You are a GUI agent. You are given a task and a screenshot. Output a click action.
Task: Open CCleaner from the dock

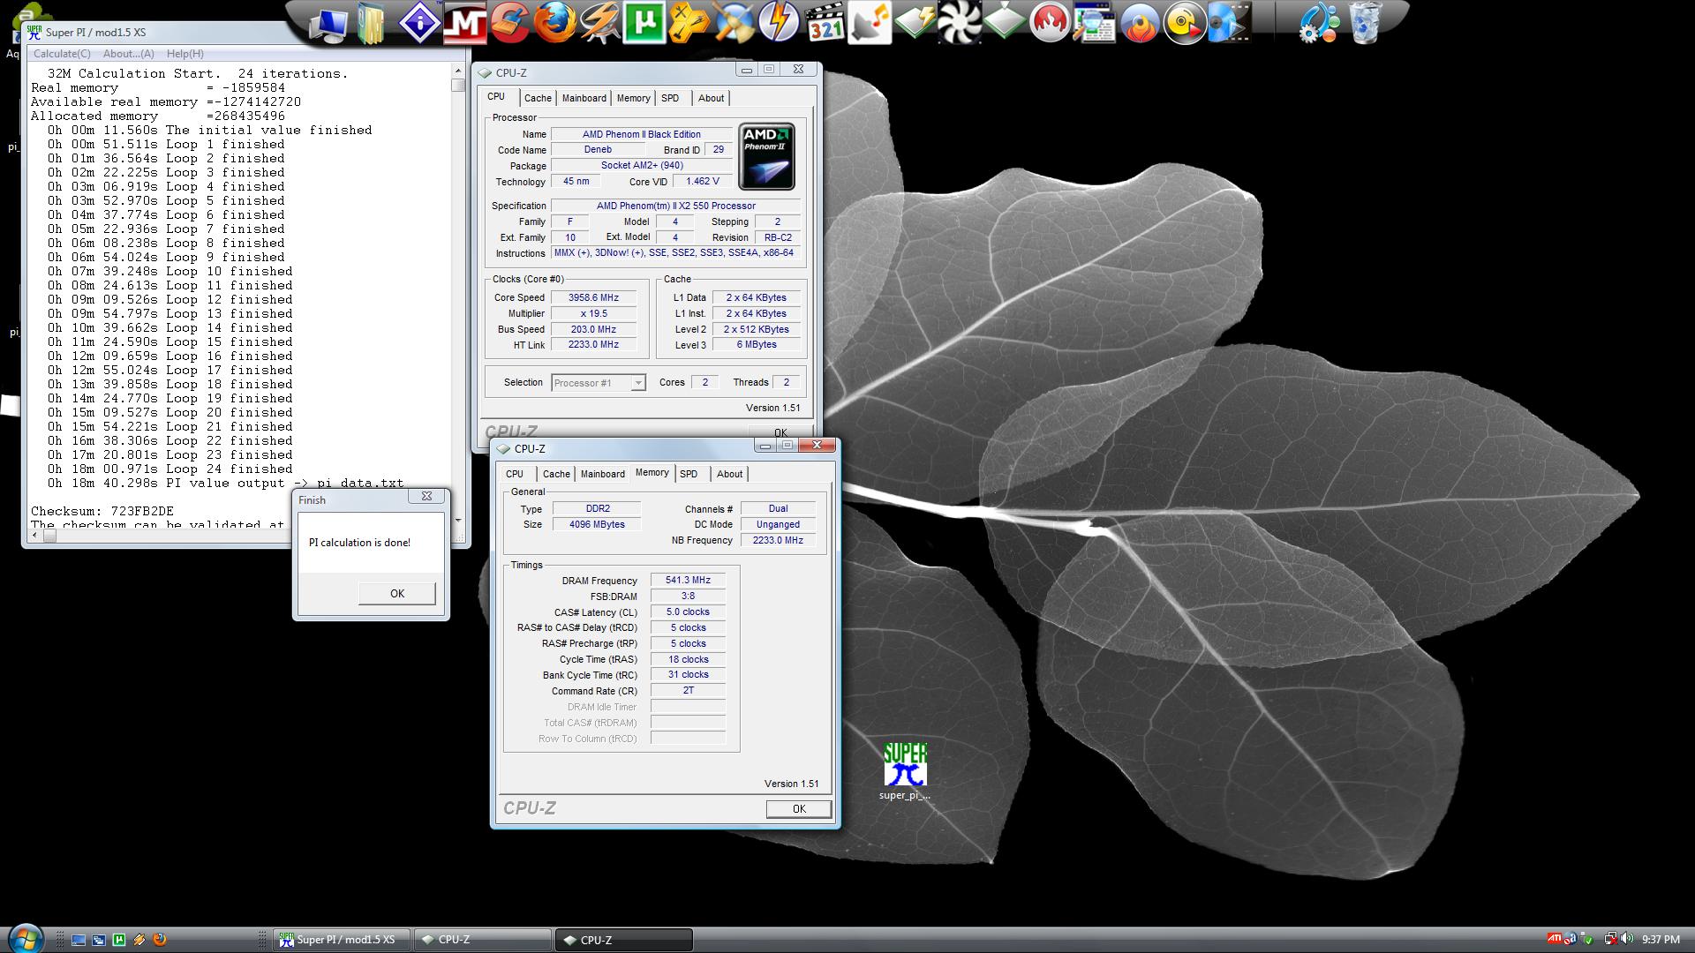point(509,23)
